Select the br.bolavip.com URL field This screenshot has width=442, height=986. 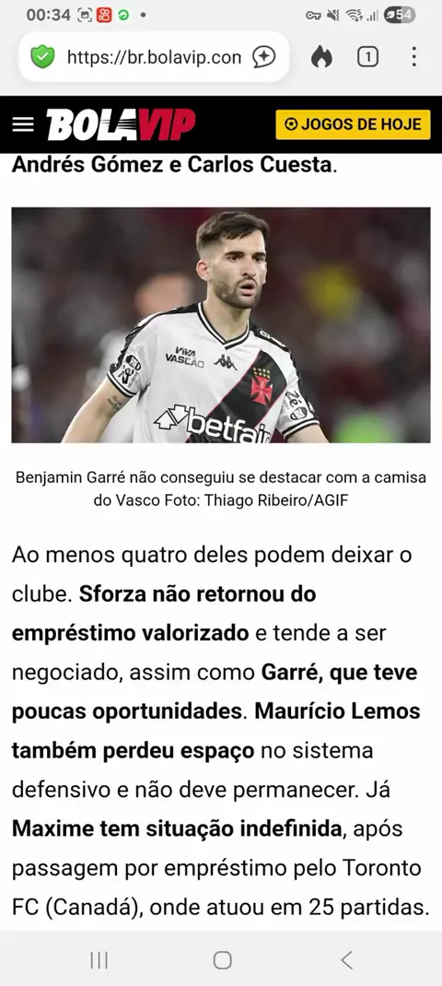pos(154,57)
